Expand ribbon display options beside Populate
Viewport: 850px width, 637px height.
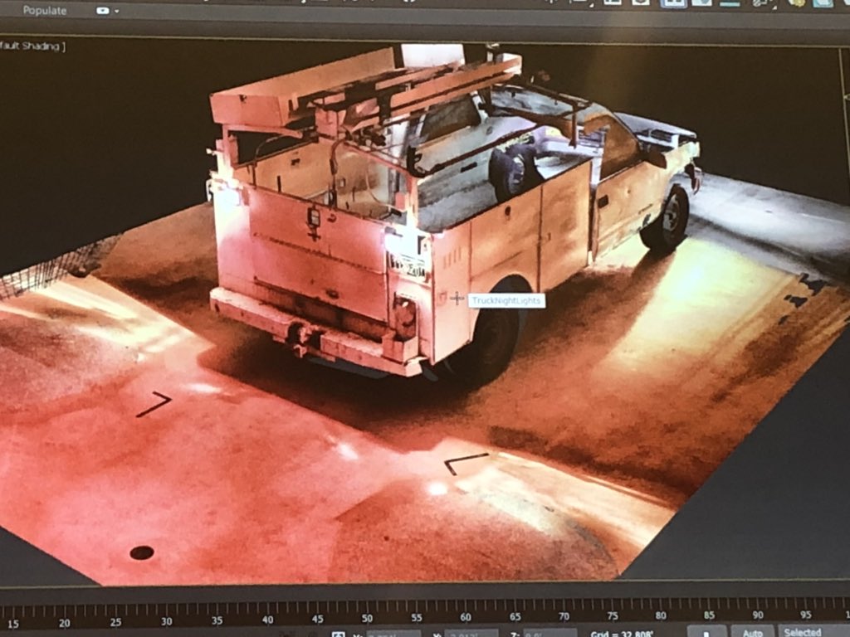coord(107,11)
